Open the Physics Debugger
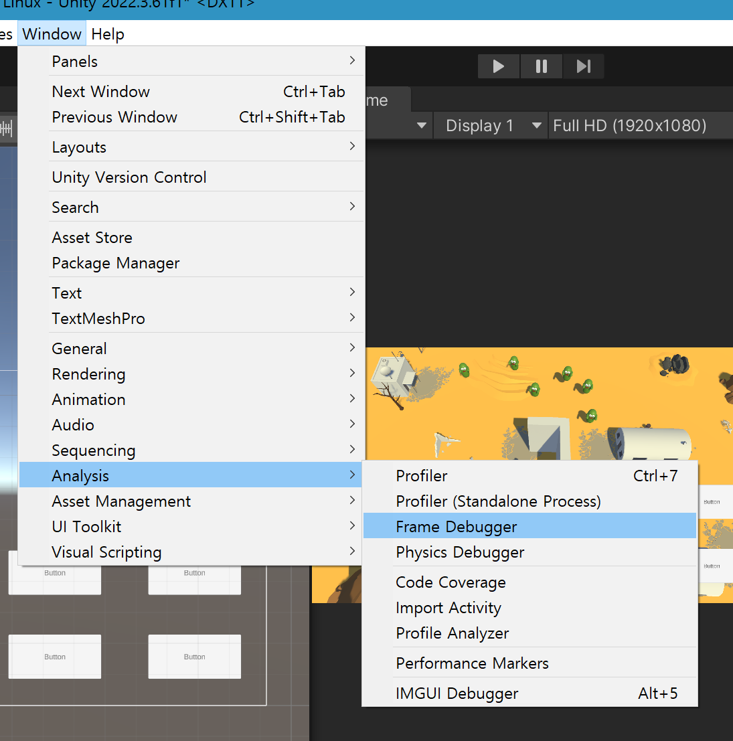733x741 pixels. coord(530,552)
